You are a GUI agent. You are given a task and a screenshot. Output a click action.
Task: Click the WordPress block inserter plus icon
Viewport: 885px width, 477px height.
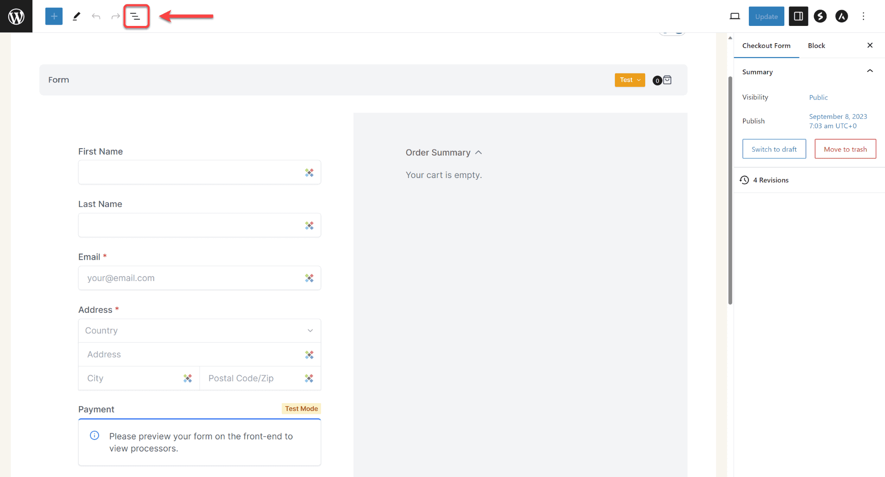54,16
